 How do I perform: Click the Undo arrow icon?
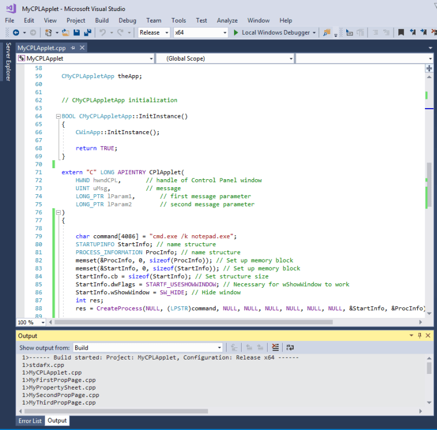click(102, 32)
